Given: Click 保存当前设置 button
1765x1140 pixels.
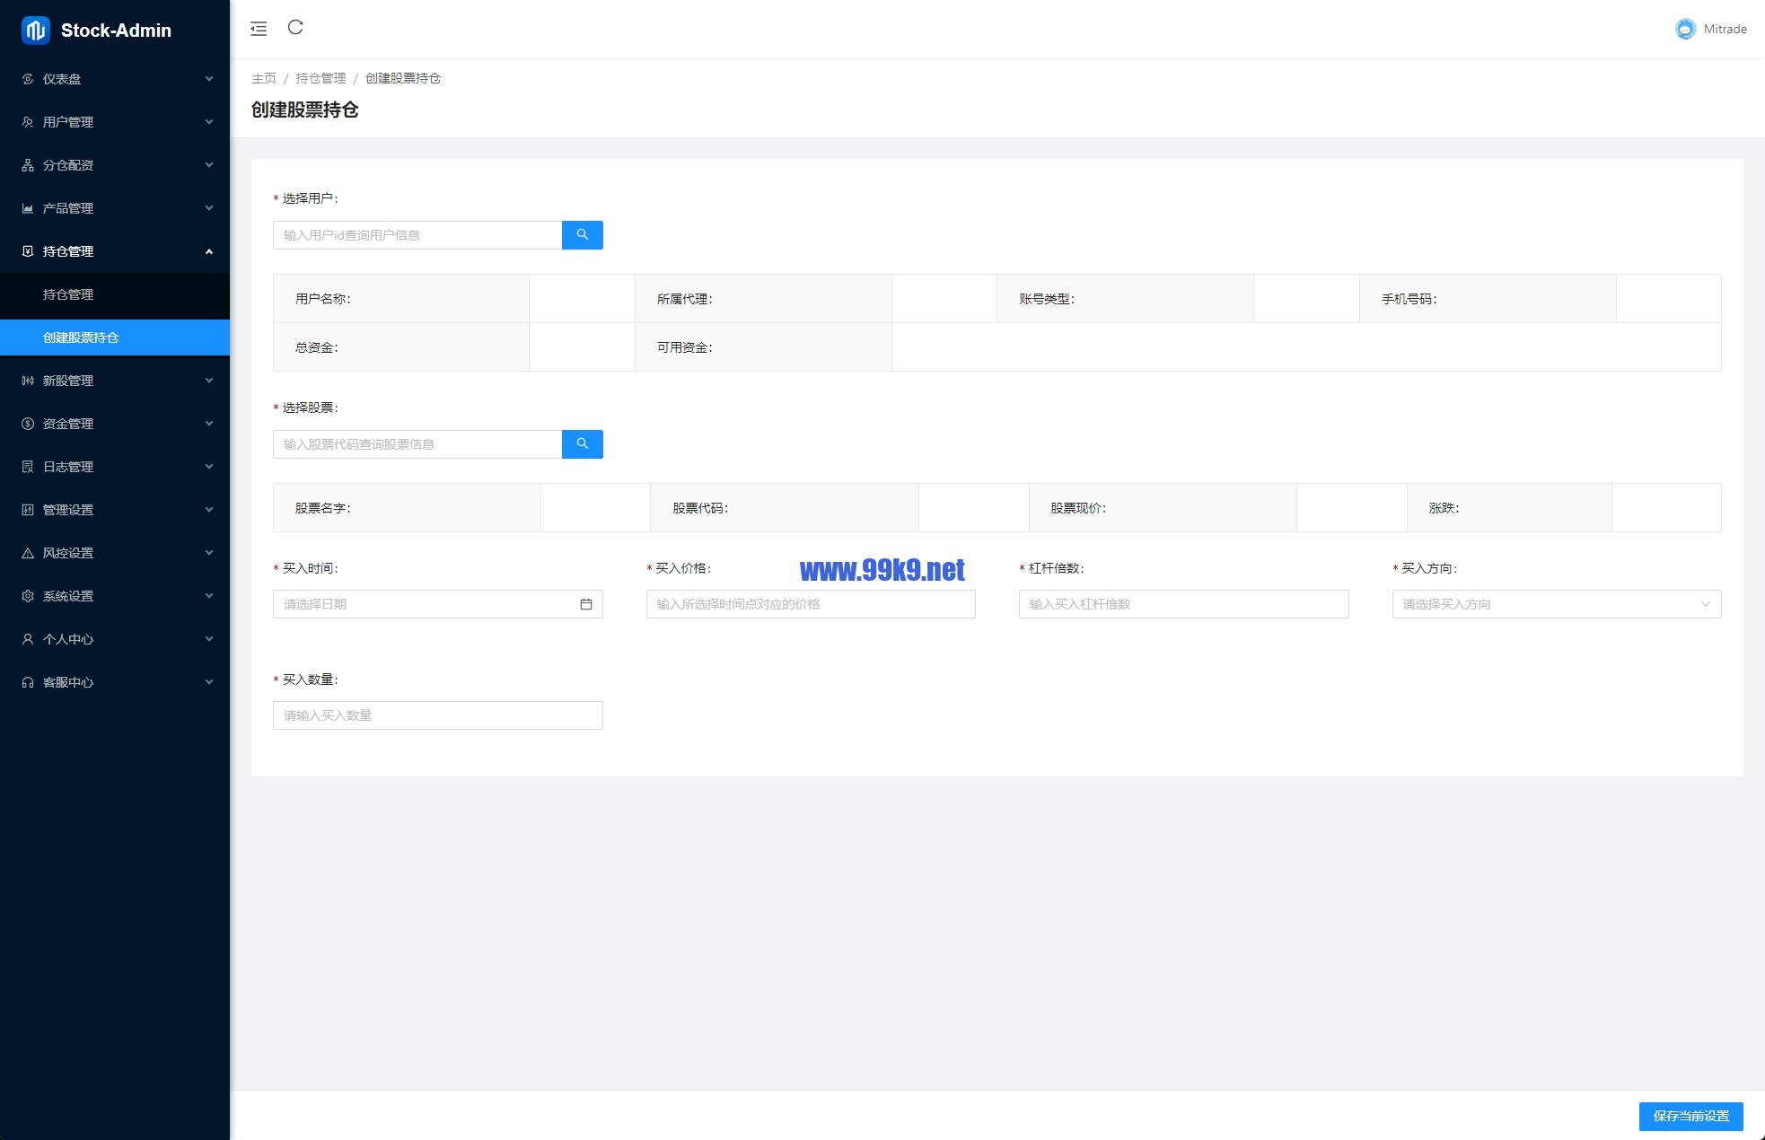Looking at the screenshot, I should click(1690, 1116).
